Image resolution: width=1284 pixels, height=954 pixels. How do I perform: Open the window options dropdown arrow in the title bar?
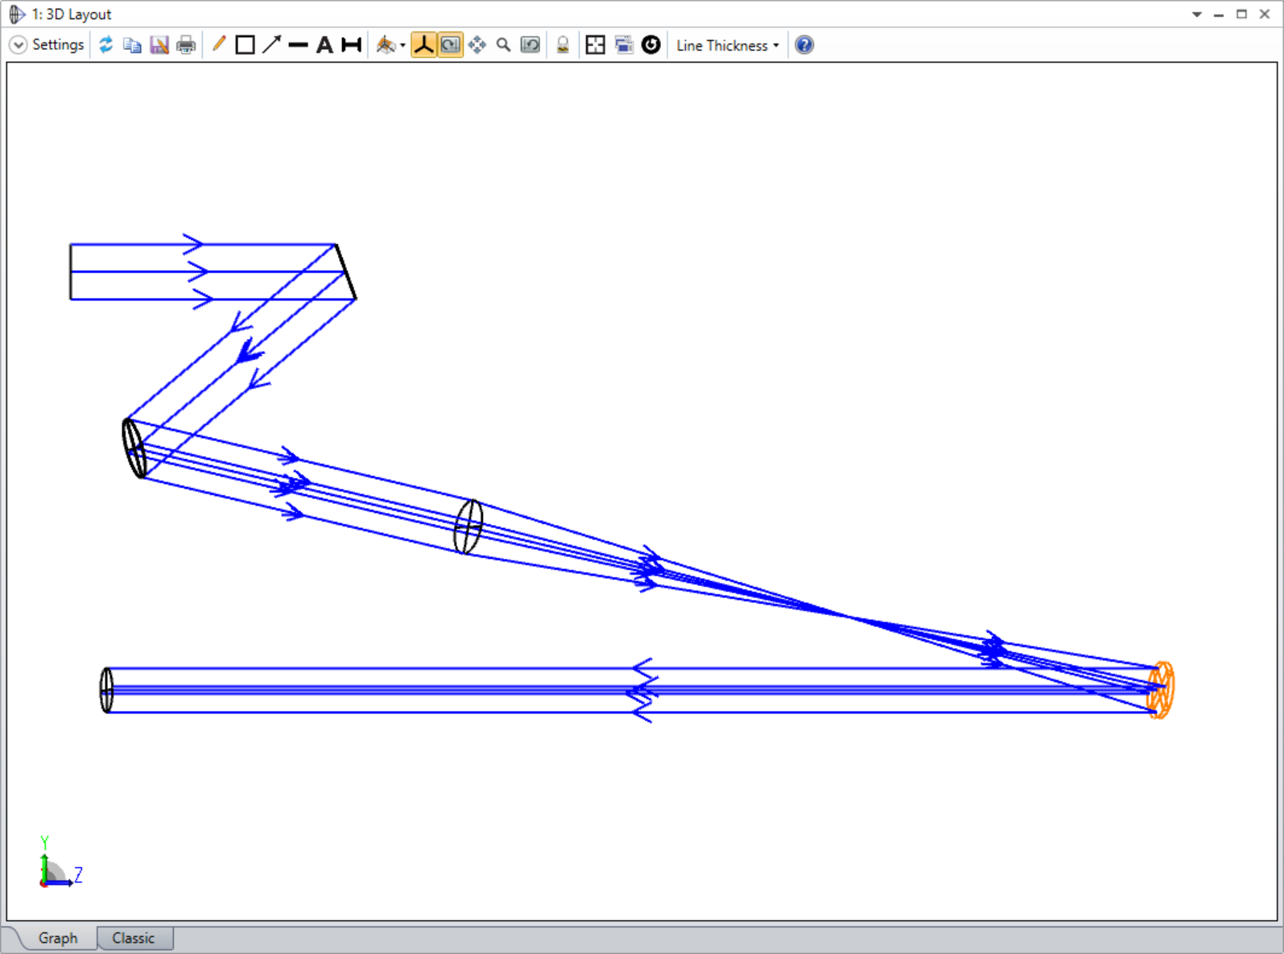coord(1197,14)
